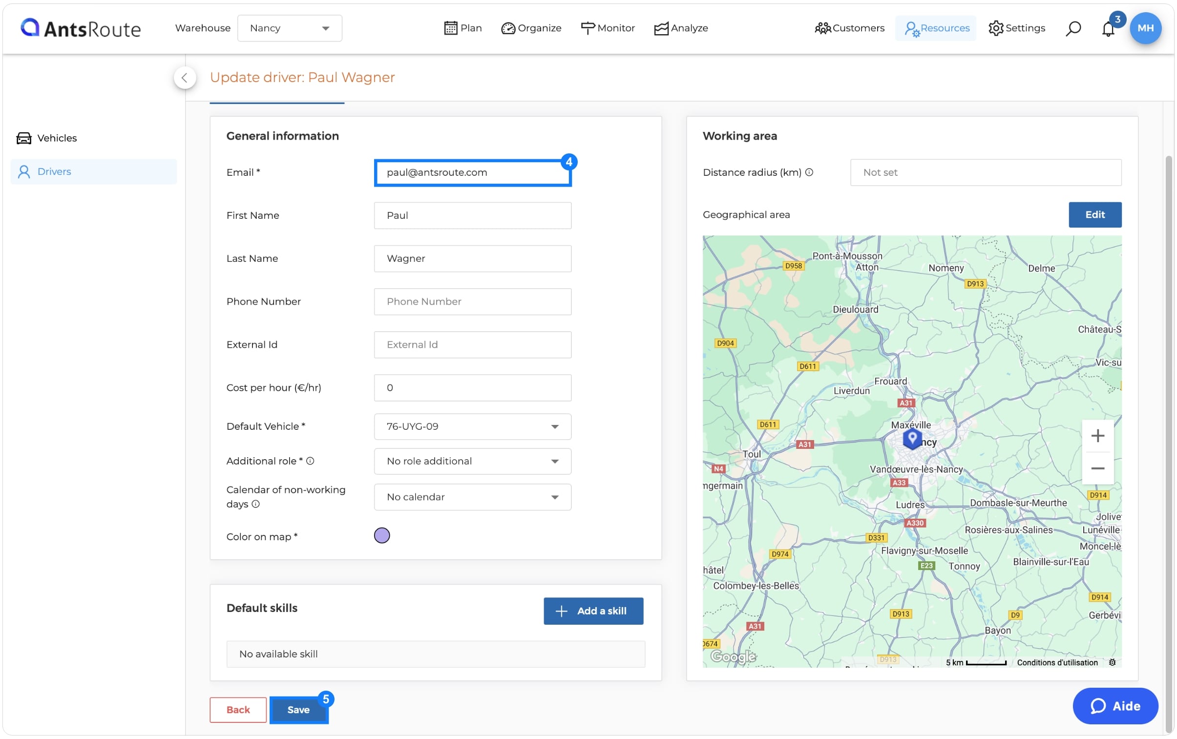
Task: Click the Organize gauge icon
Action: tap(508, 28)
